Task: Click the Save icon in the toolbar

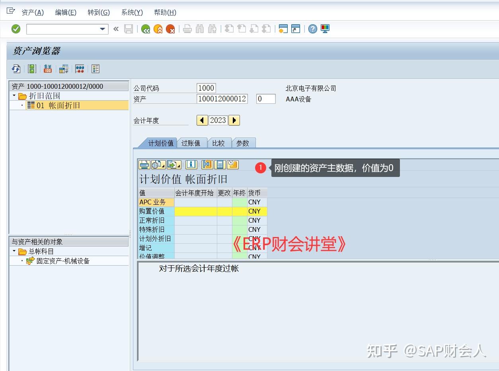Action: pyautogui.click(x=128, y=29)
